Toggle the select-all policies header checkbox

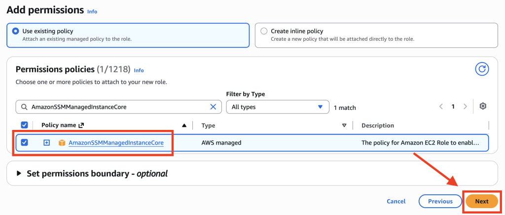pyautogui.click(x=24, y=125)
